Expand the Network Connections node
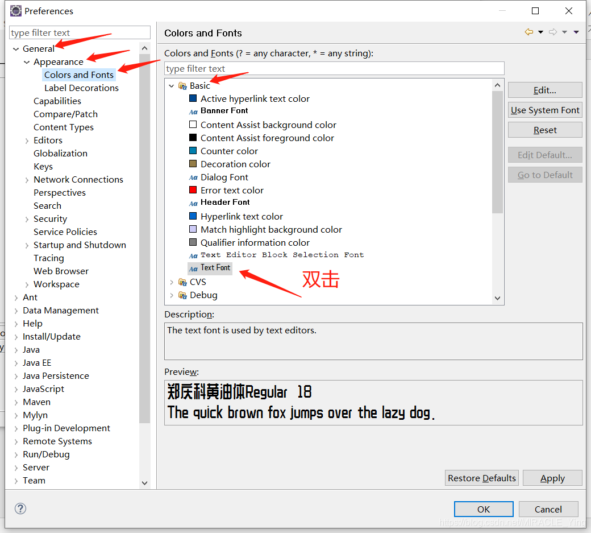The image size is (591, 533). (27, 180)
